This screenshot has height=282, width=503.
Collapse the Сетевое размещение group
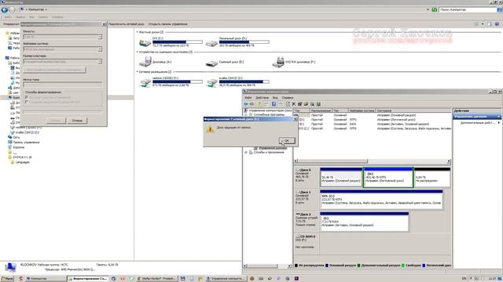coord(138,71)
